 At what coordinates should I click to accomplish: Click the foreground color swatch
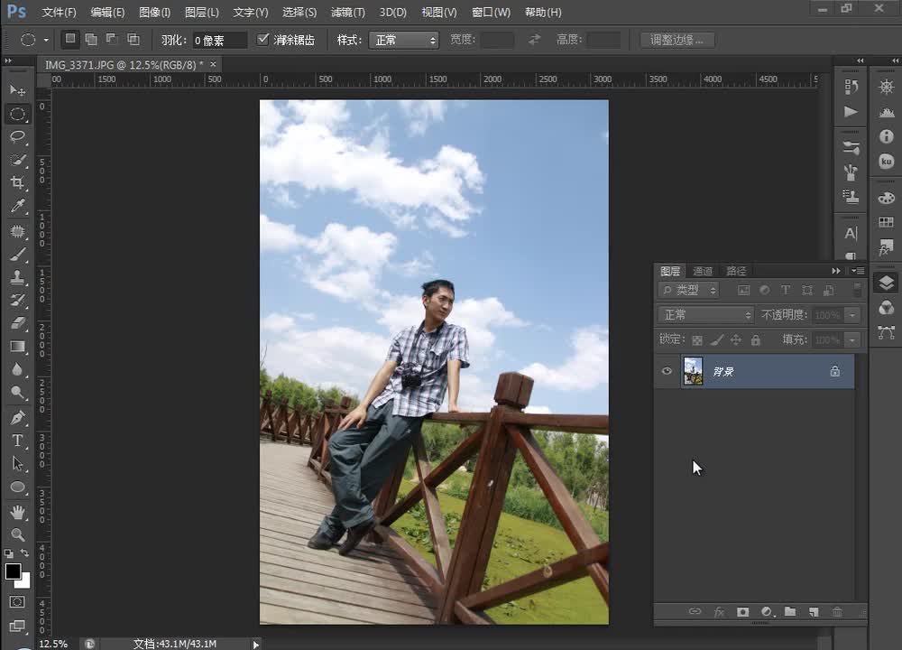pyautogui.click(x=13, y=571)
